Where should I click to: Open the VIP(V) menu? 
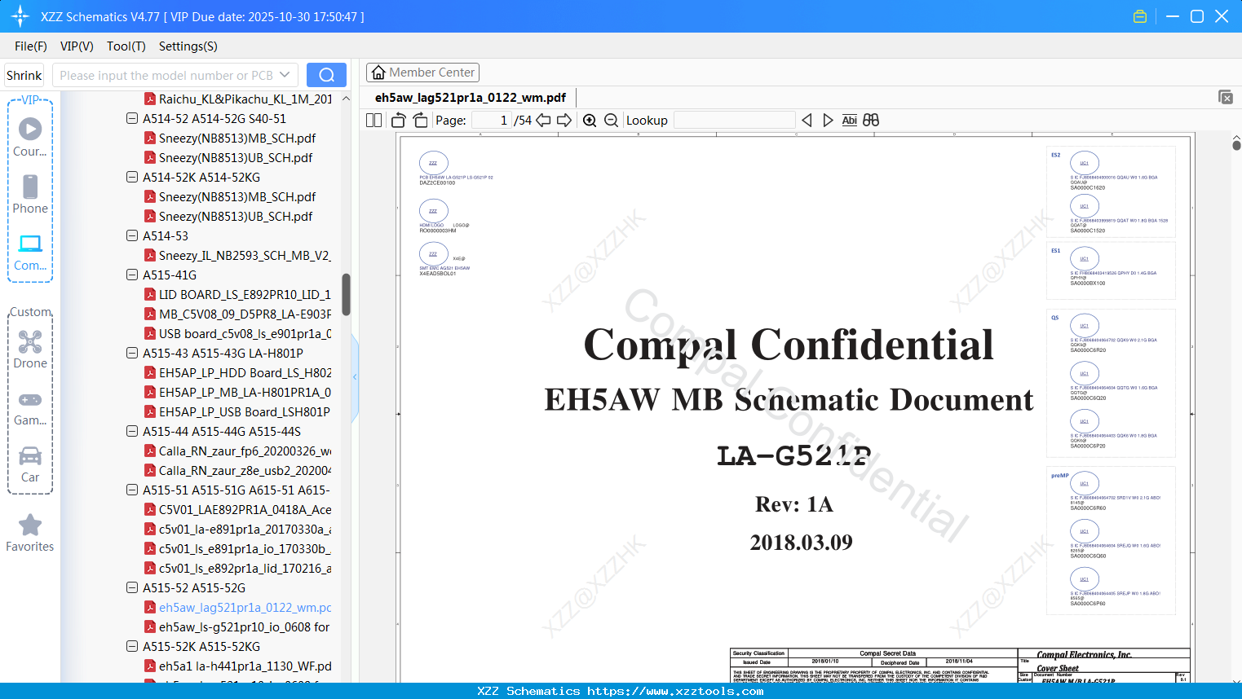77,46
